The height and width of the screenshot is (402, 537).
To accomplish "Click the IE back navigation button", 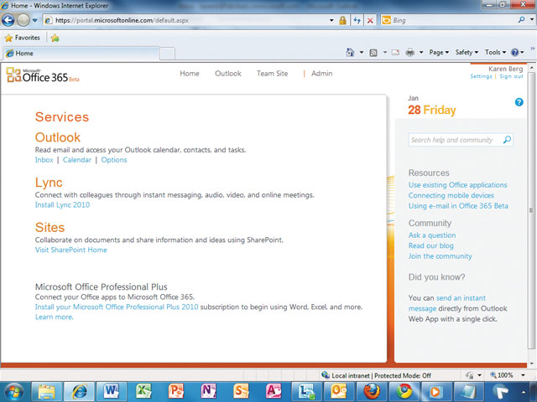I will [x=9, y=19].
